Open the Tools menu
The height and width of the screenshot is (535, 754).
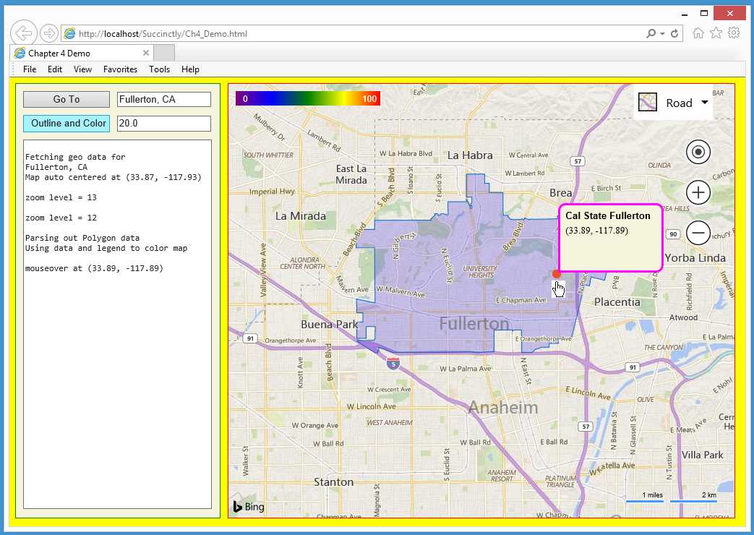point(159,69)
